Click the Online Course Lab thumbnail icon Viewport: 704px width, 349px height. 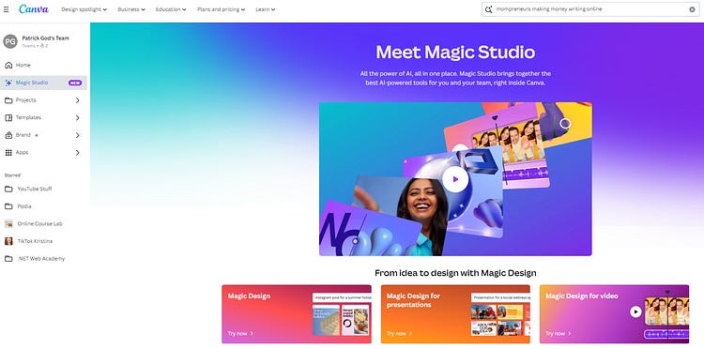pyautogui.click(x=8, y=224)
